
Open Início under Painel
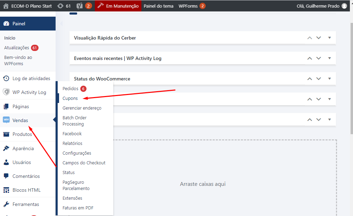coord(10,38)
